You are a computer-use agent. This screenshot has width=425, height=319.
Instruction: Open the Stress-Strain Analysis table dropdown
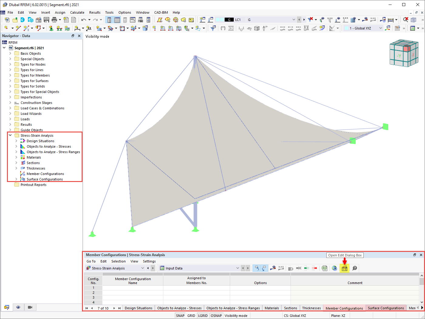point(143,268)
